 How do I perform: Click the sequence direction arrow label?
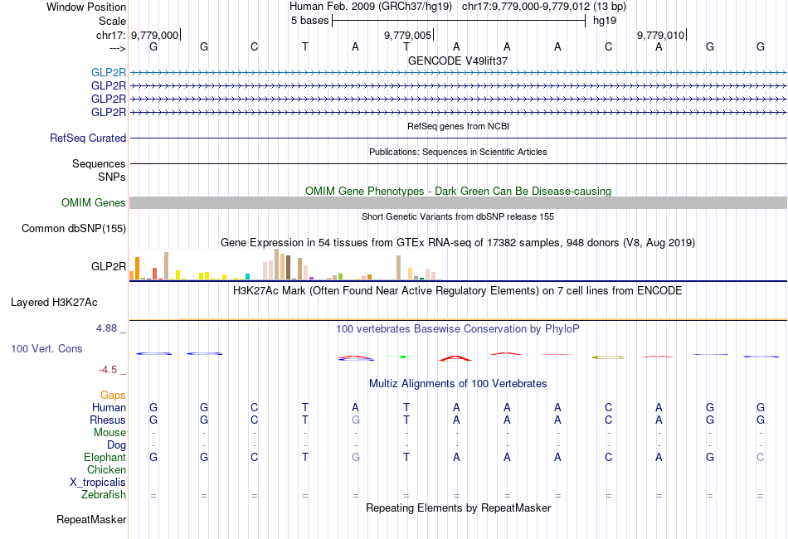tap(118, 48)
